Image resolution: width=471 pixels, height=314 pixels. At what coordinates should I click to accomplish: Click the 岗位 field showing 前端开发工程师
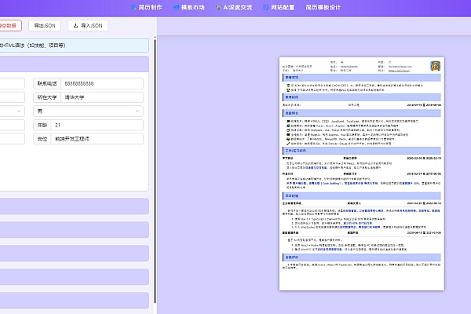tap(97, 139)
